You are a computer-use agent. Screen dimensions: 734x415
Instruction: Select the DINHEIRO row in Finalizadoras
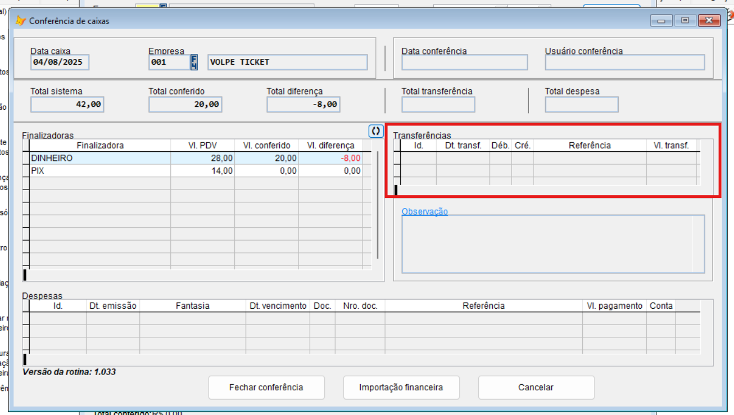100,159
